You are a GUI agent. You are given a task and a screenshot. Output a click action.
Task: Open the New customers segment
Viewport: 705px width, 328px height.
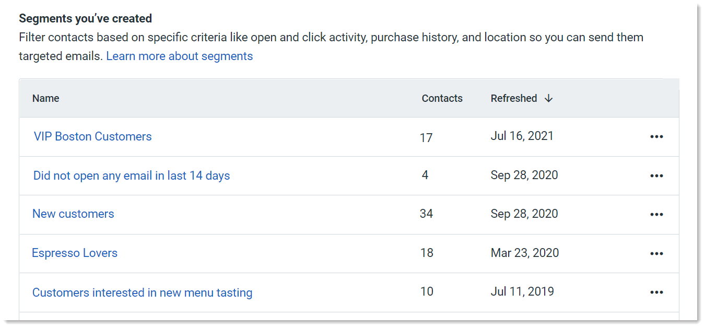[73, 214]
